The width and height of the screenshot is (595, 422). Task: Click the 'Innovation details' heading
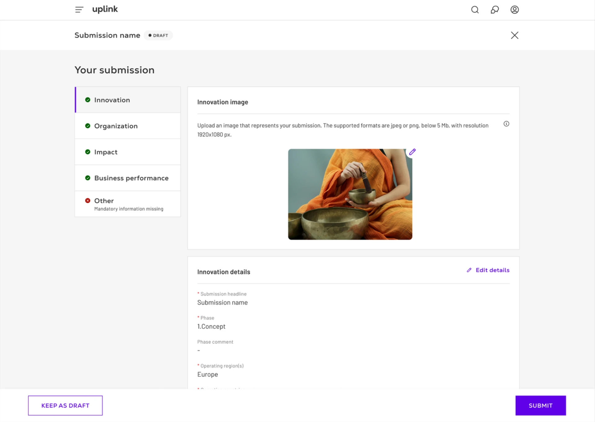[224, 272]
